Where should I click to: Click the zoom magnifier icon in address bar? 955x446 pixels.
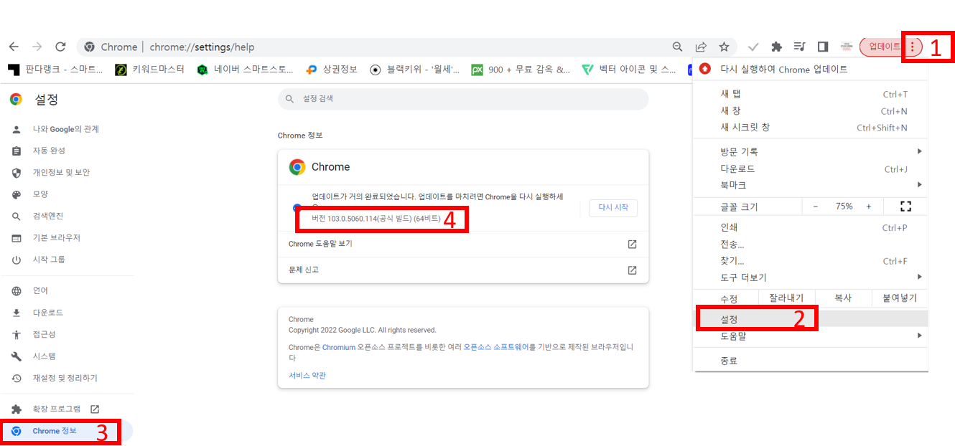tap(677, 47)
